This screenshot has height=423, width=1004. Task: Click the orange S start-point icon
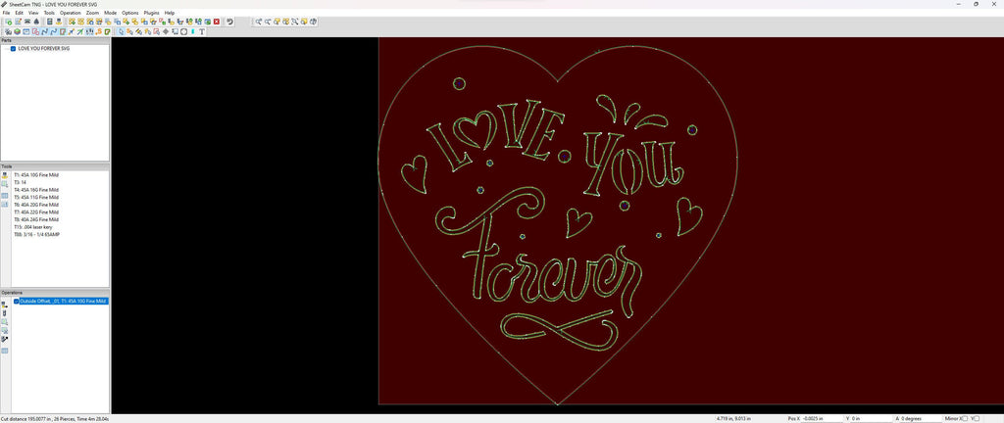click(99, 31)
